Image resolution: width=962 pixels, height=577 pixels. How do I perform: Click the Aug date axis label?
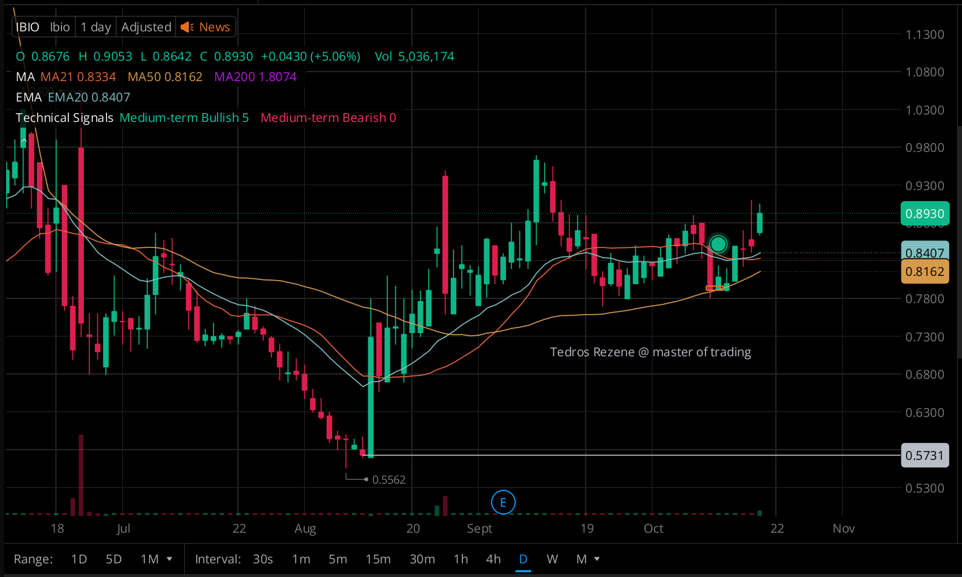point(305,529)
